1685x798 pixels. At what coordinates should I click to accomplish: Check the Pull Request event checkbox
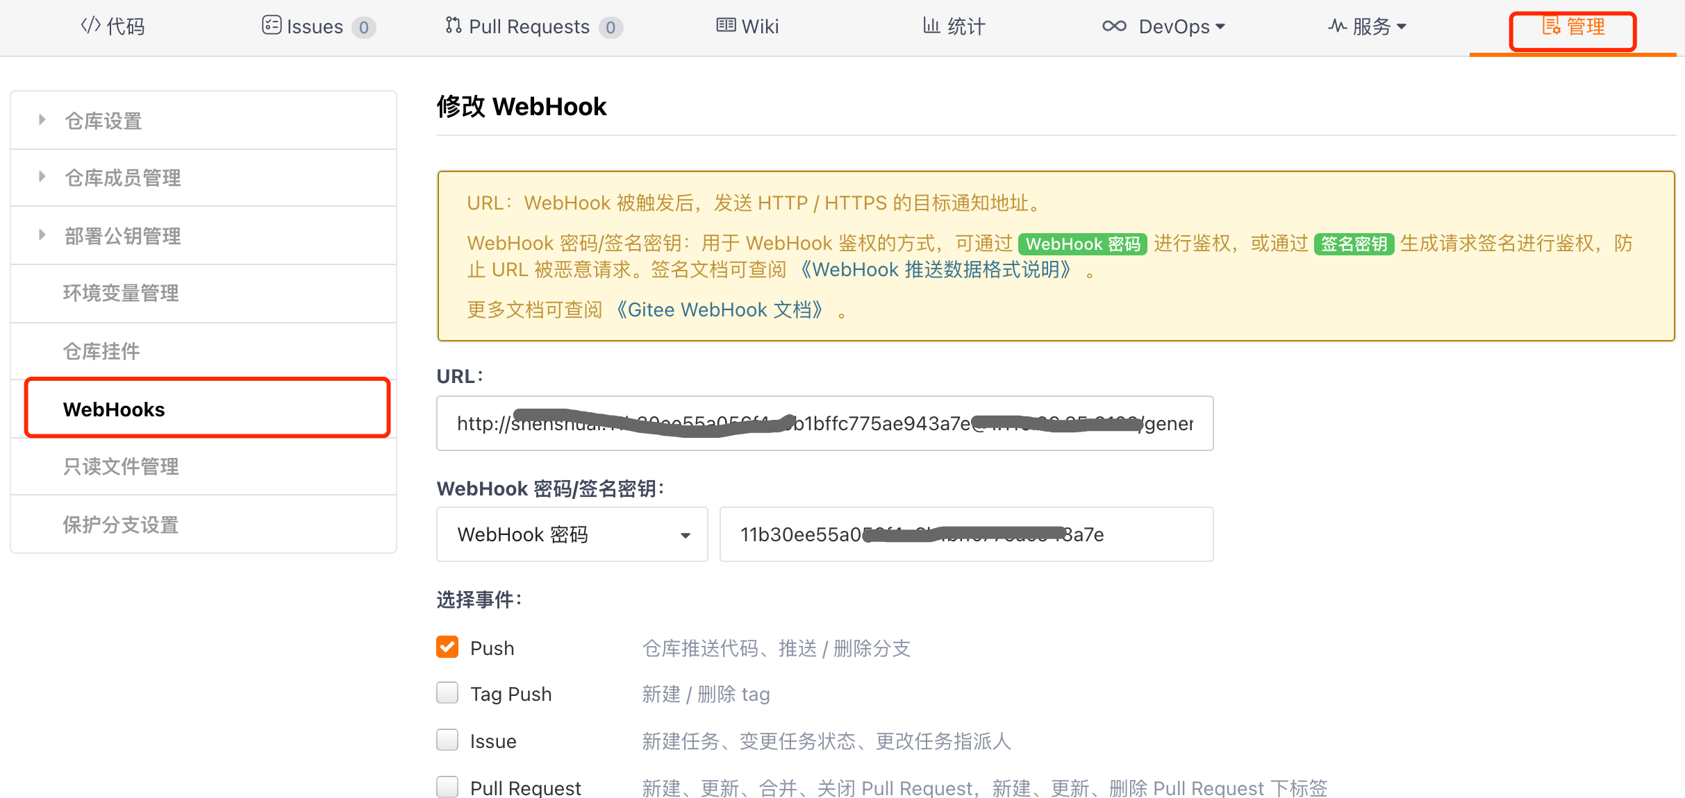click(x=447, y=787)
